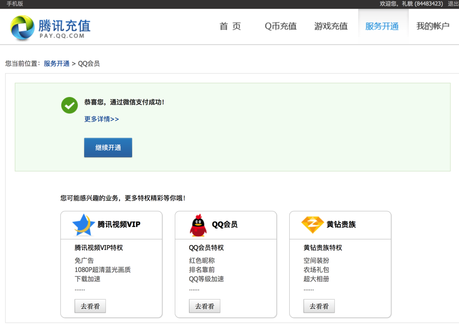The width and height of the screenshot is (459, 324).
Task: Click the user name 礼貌 (84483423)
Action: click(x=422, y=4)
